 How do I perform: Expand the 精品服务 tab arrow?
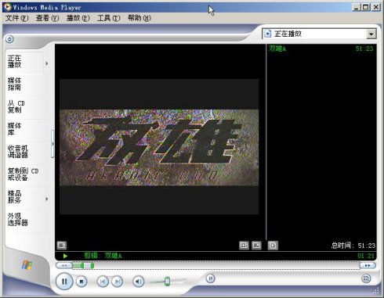point(47,199)
